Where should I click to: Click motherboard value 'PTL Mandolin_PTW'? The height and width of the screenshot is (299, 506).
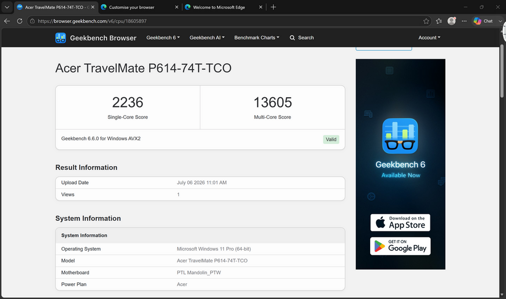point(199,272)
